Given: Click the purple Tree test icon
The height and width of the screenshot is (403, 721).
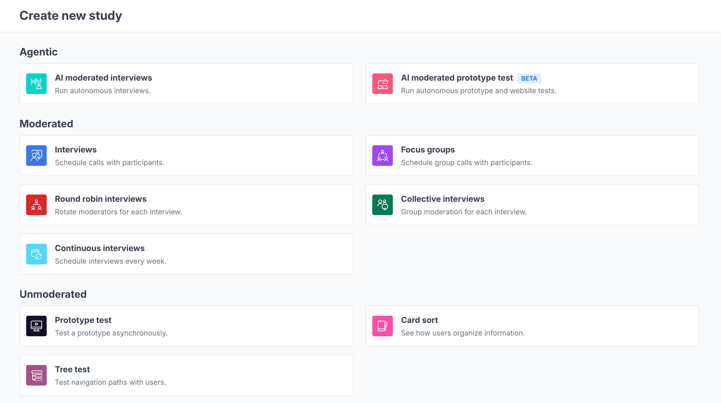Looking at the screenshot, I should (x=36, y=375).
